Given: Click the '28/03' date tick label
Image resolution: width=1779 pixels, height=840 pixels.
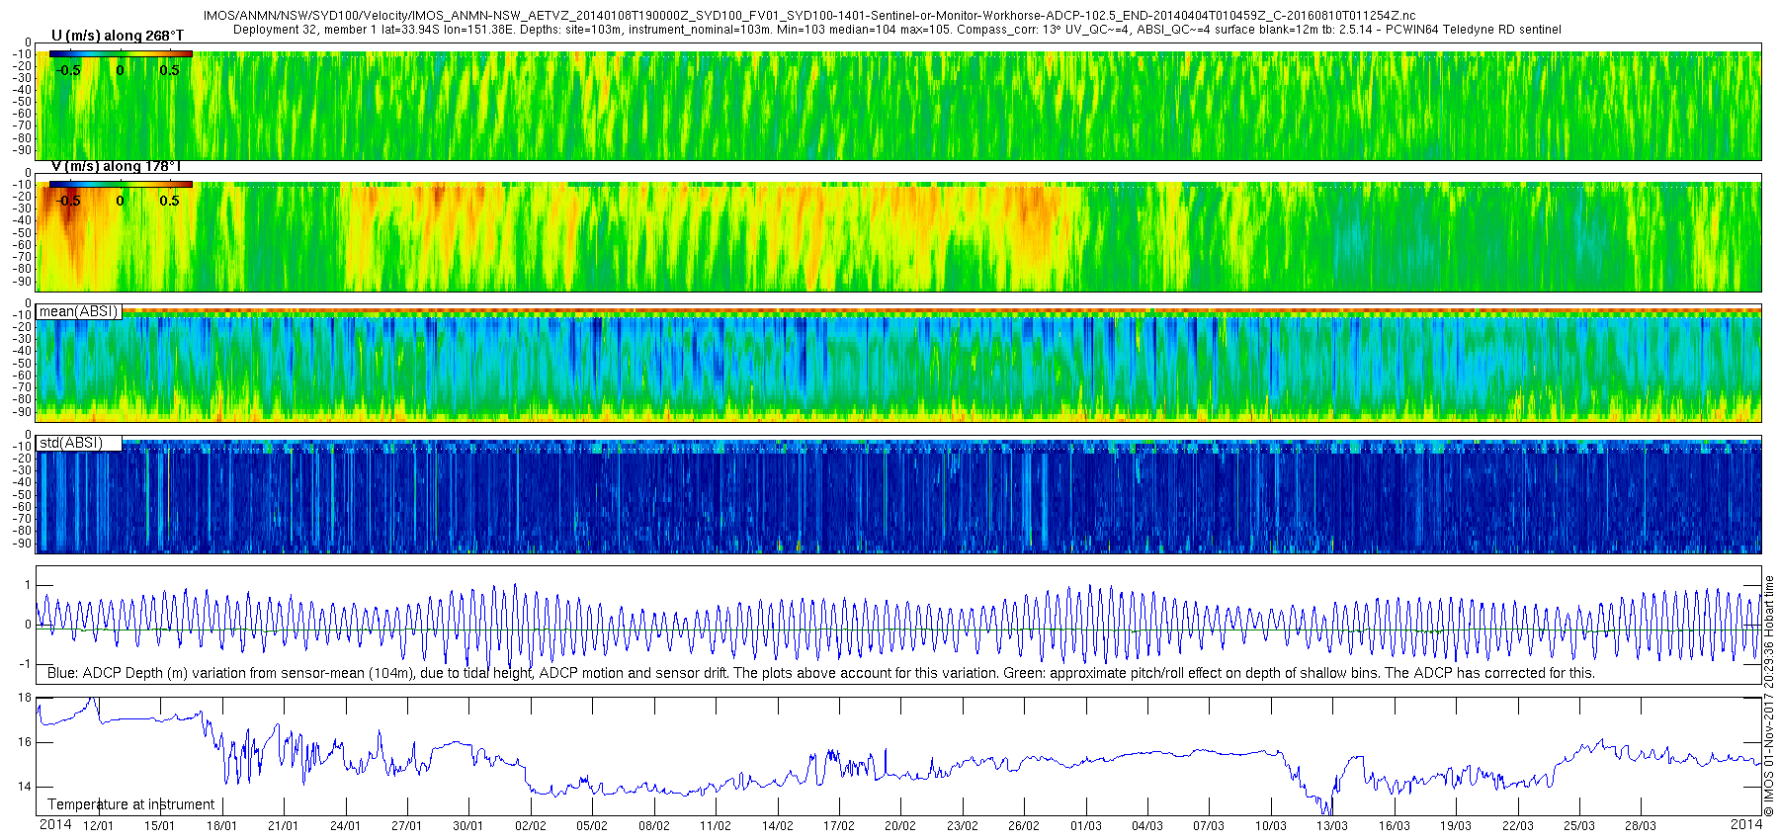Looking at the screenshot, I should click(x=1641, y=826).
